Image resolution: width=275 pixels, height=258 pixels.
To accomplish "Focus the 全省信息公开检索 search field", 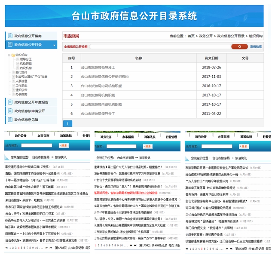I will tap(159, 46).
